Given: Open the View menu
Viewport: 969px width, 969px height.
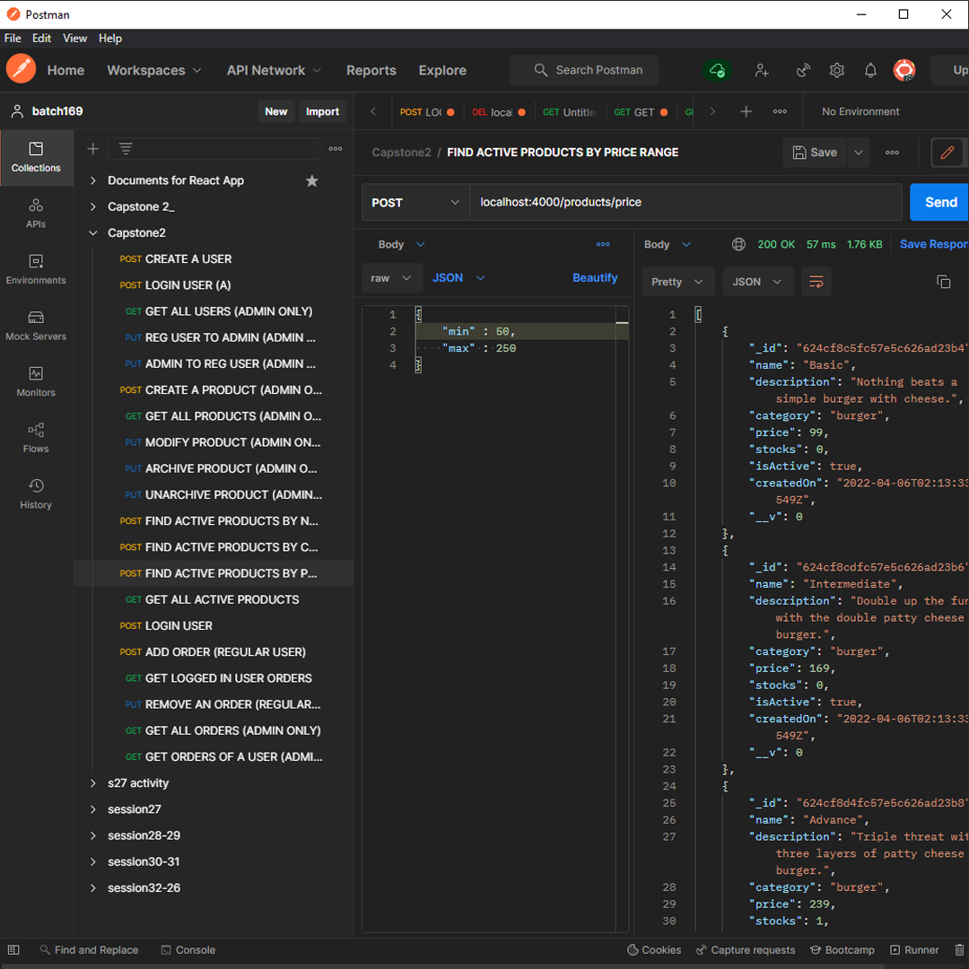Looking at the screenshot, I should 74,39.
